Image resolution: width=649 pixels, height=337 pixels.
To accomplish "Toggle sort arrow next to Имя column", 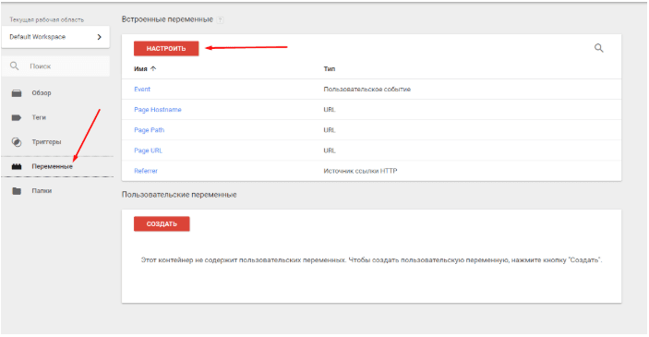I will coord(153,68).
